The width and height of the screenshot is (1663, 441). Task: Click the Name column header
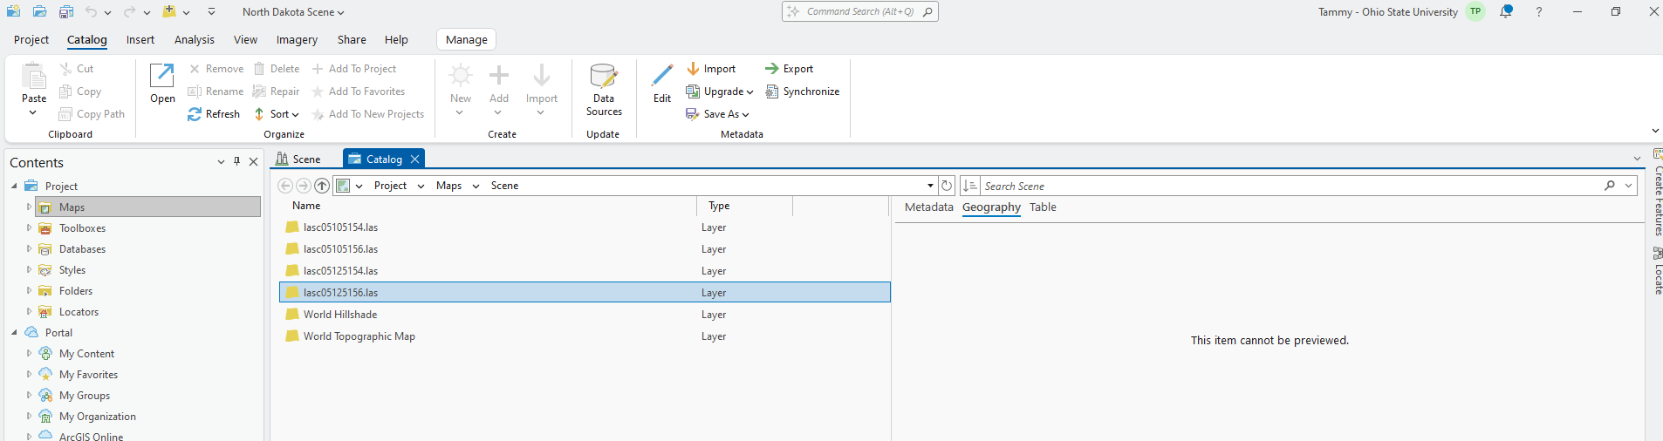pos(306,206)
